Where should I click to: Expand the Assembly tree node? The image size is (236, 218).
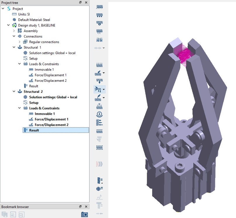tap(14, 31)
